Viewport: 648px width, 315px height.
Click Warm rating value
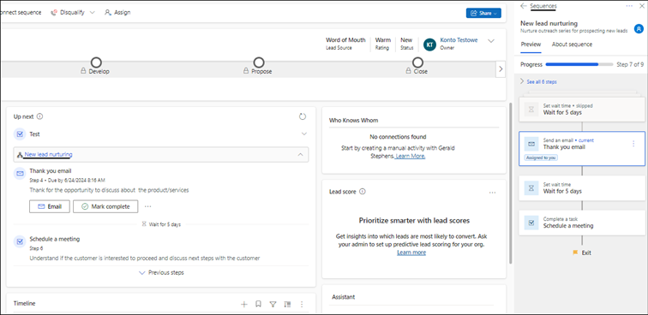tap(382, 40)
